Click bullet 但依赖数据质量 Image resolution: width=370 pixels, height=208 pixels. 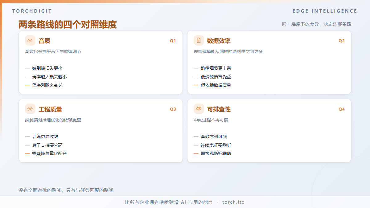pyautogui.click(x=216, y=85)
